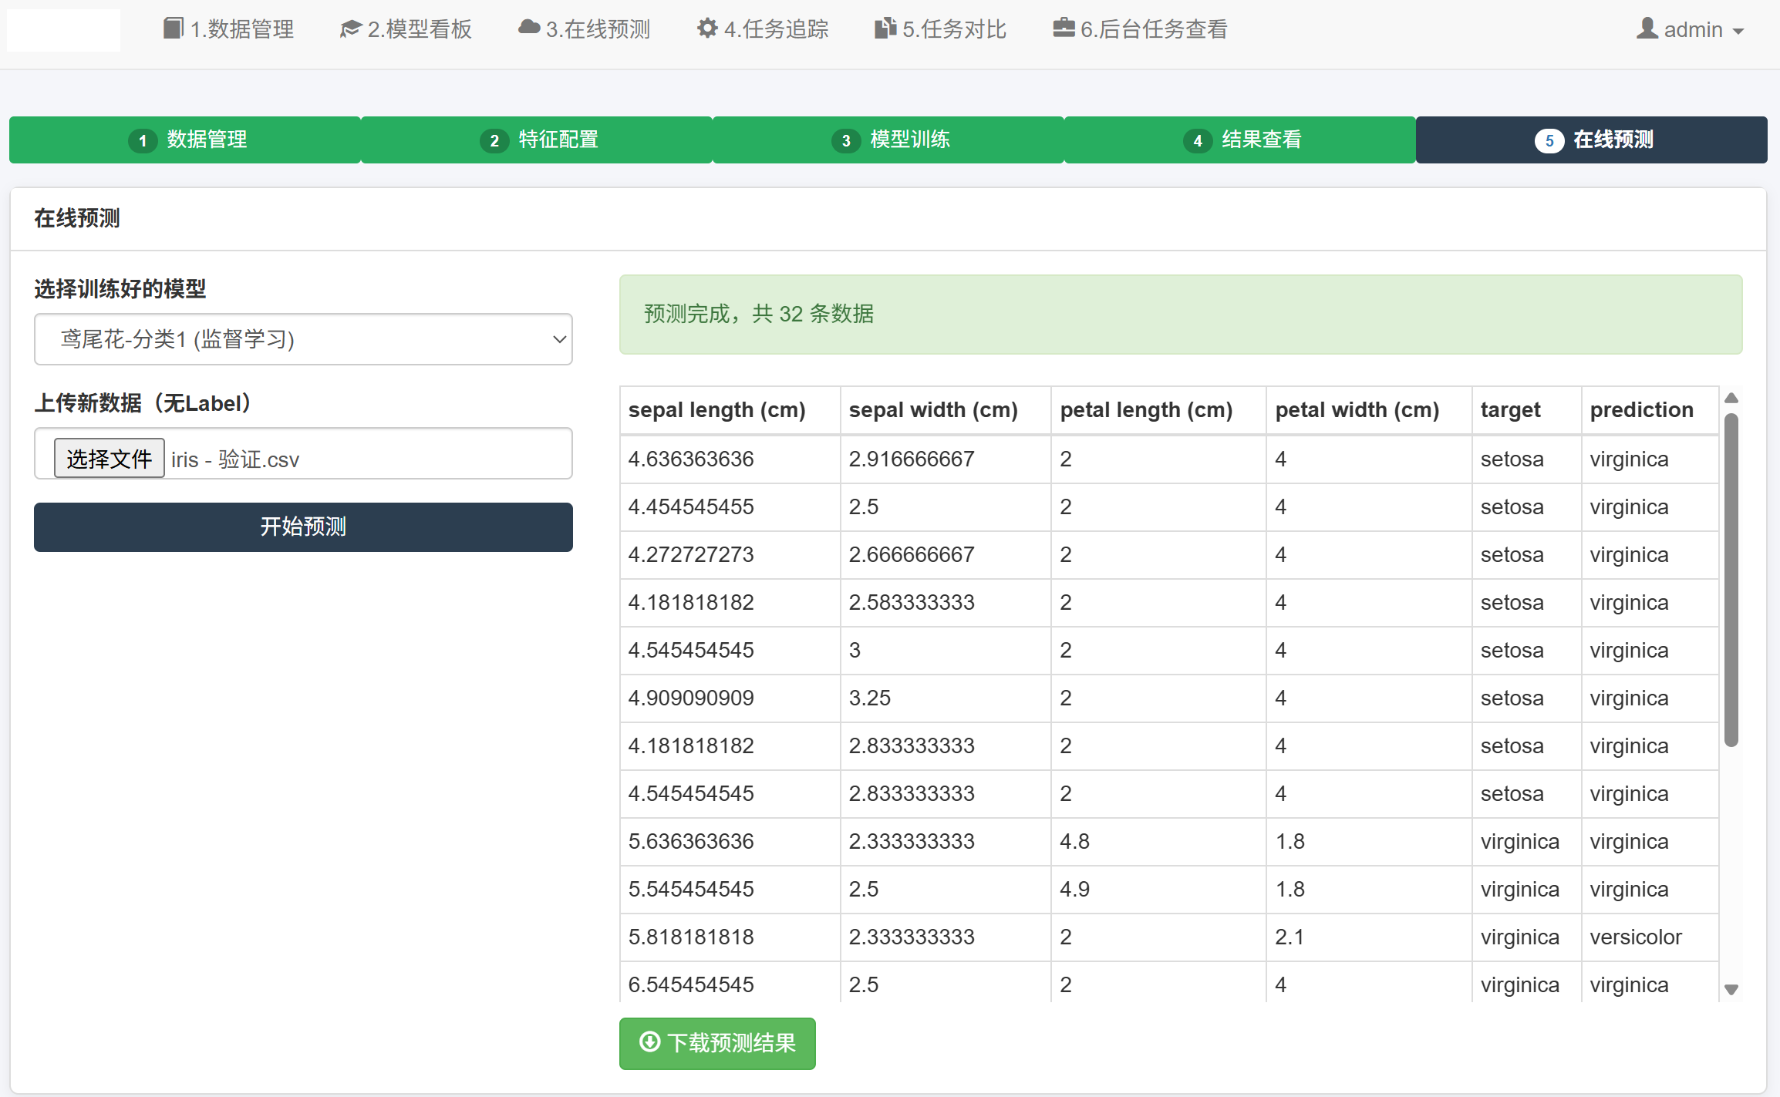Select step 1 数据管理 green tab

[185, 140]
